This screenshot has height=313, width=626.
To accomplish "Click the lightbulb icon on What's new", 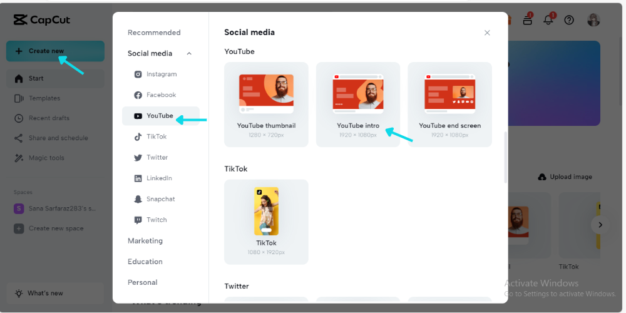I will point(19,294).
